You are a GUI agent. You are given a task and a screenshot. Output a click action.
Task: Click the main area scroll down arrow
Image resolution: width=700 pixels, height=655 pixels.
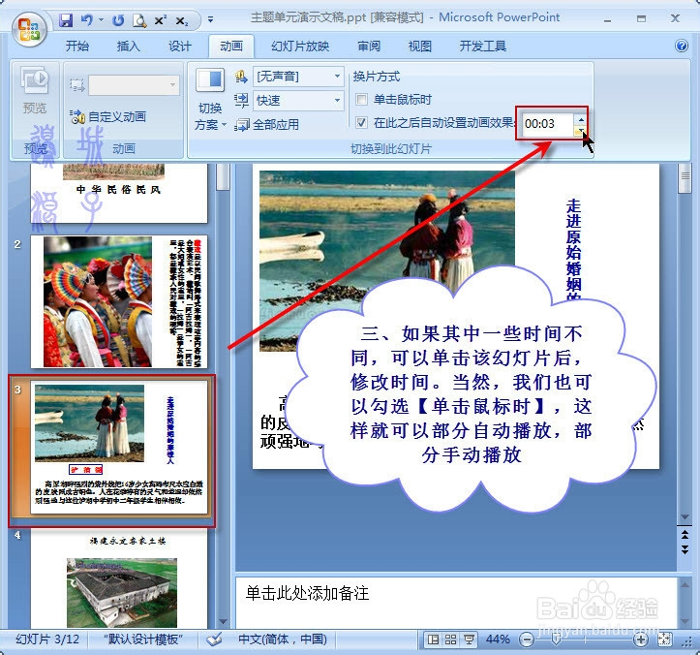(x=685, y=517)
